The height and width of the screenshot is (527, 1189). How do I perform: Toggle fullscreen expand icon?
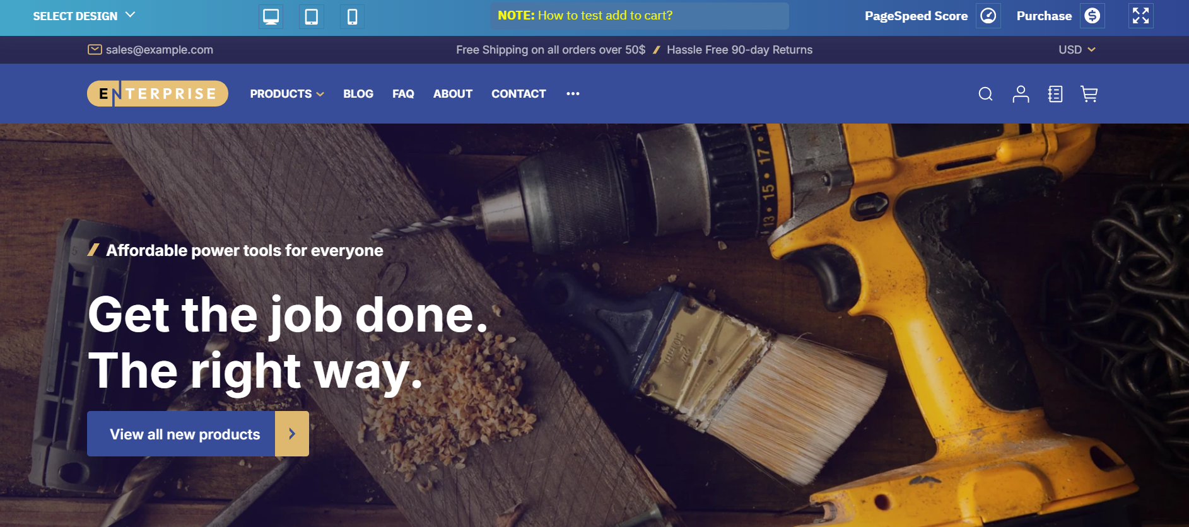pos(1141,16)
